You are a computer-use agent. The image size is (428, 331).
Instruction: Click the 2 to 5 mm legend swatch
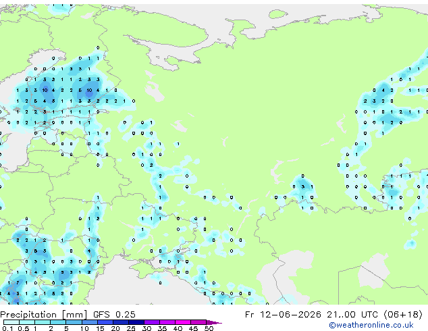(58, 322)
